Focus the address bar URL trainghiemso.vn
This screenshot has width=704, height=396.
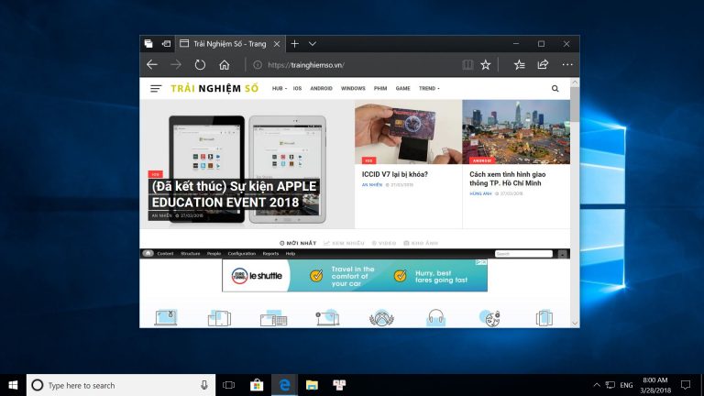[306, 65]
